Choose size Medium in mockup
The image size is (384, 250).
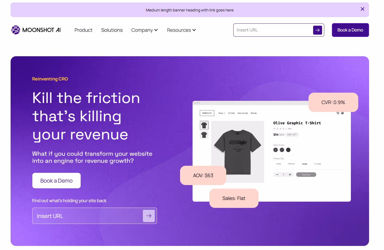coord(291,164)
